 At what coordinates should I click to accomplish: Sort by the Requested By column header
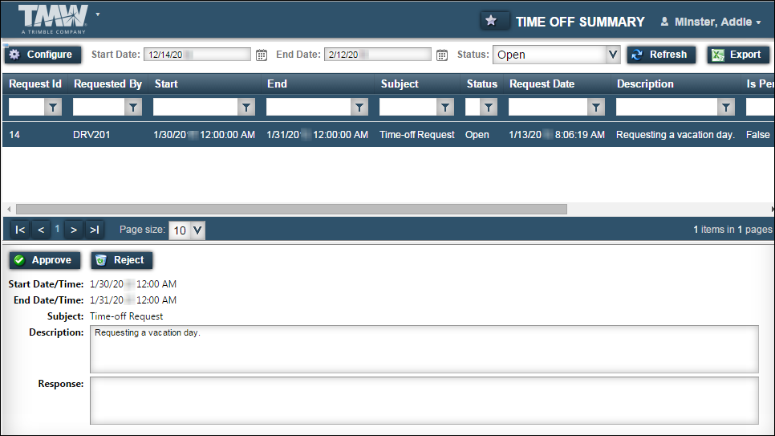tap(108, 84)
